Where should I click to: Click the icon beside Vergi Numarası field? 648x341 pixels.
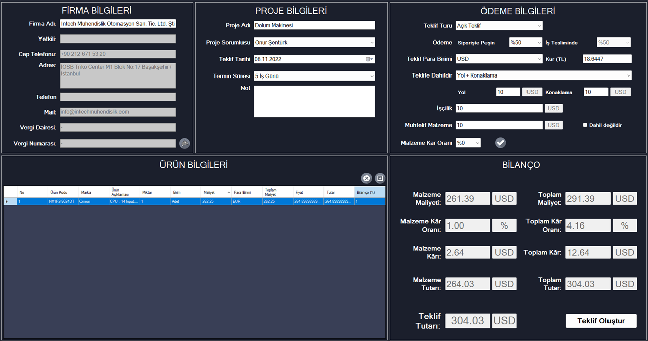coord(185,144)
